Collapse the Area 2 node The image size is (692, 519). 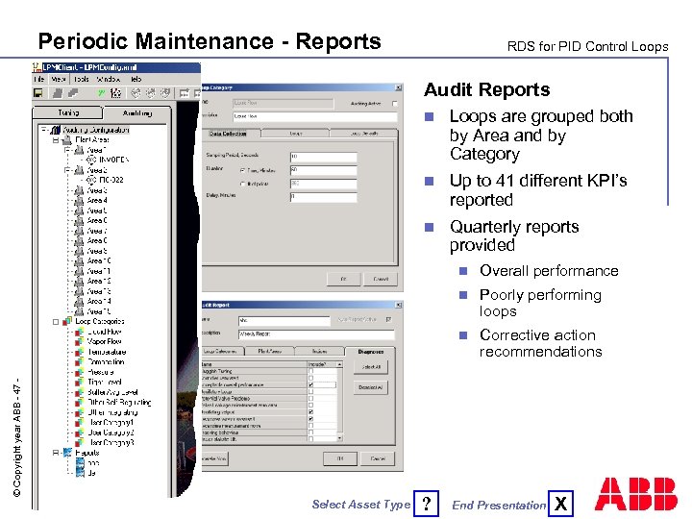pos(67,170)
